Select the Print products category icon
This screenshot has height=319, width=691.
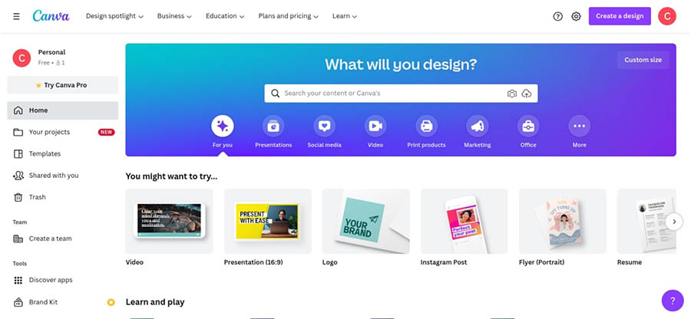click(427, 127)
